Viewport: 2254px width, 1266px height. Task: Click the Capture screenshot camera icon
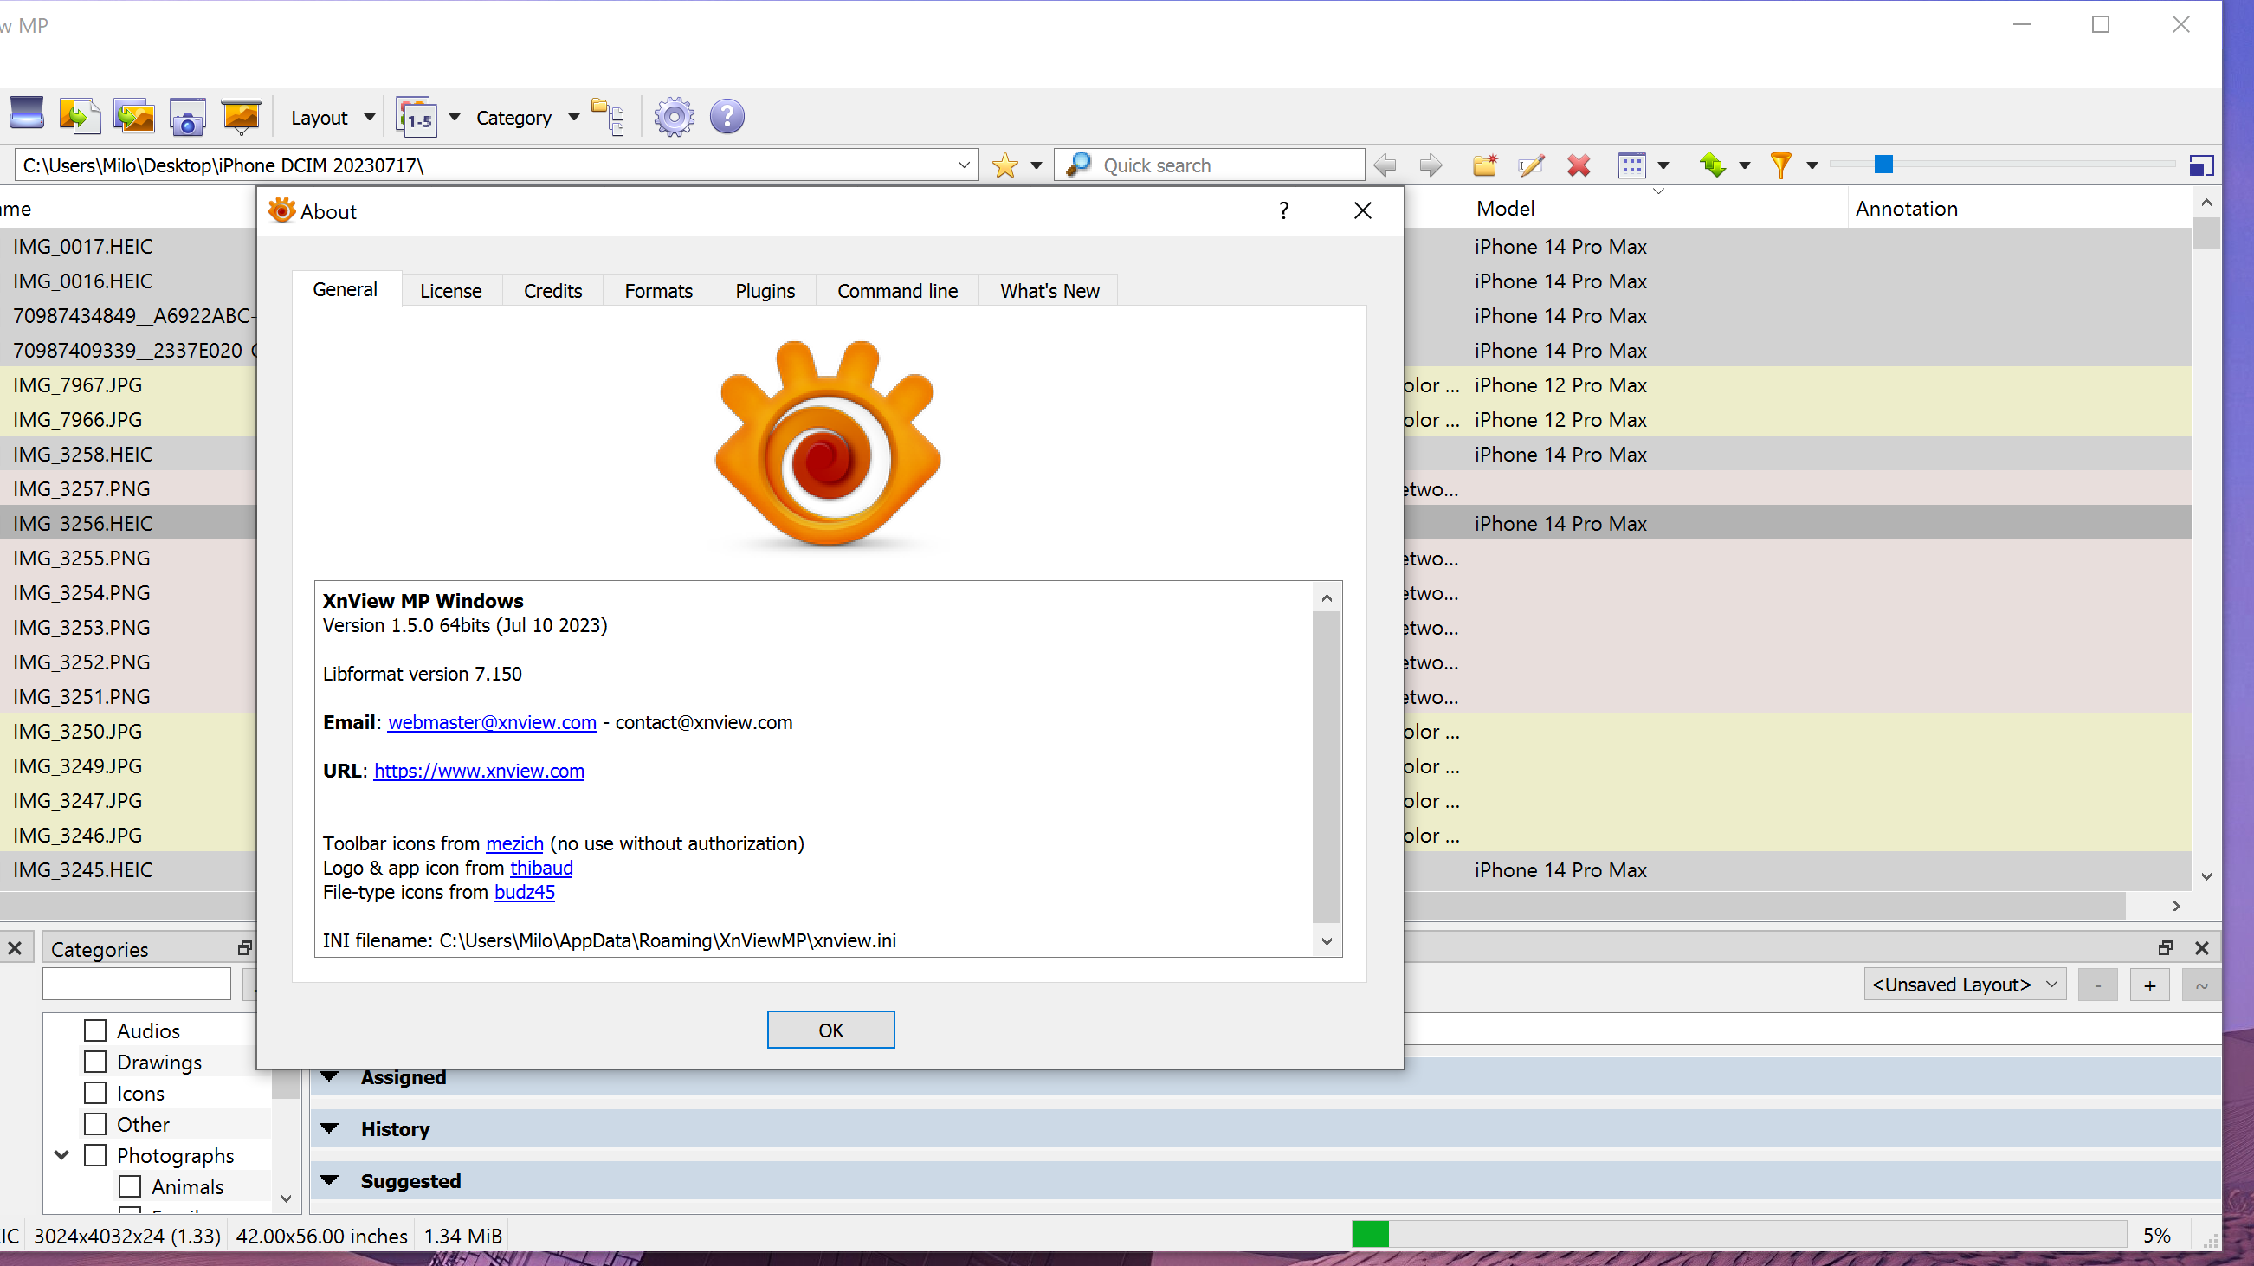(x=187, y=117)
